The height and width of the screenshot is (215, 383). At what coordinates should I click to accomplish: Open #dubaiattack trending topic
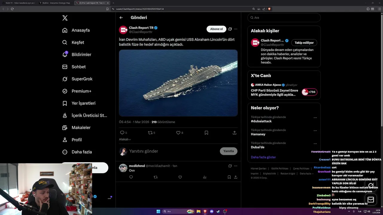(x=261, y=121)
